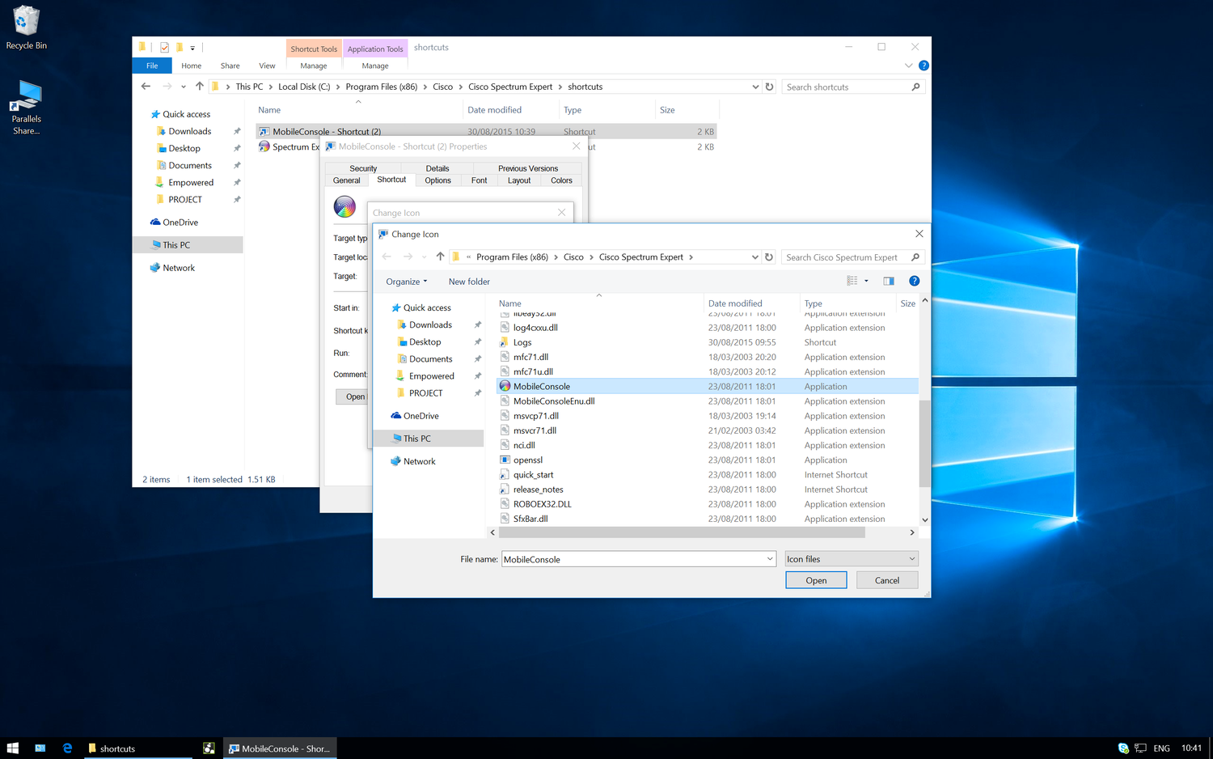This screenshot has width=1213, height=759.
Task: Click the taskbar task view icon
Action: [x=40, y=748]
